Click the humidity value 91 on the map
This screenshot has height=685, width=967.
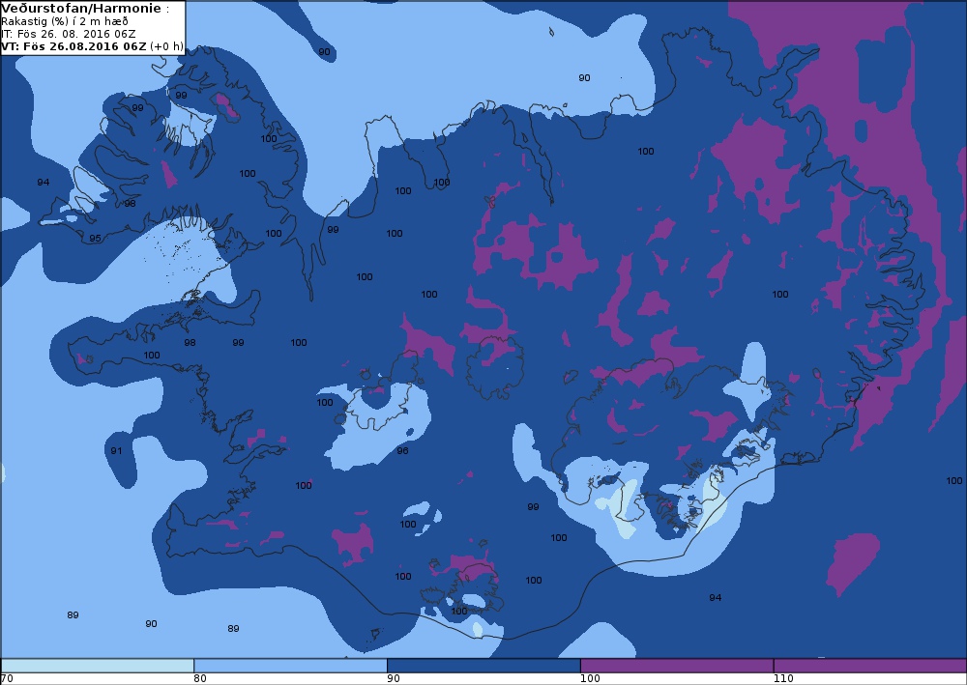click(117, 451)
